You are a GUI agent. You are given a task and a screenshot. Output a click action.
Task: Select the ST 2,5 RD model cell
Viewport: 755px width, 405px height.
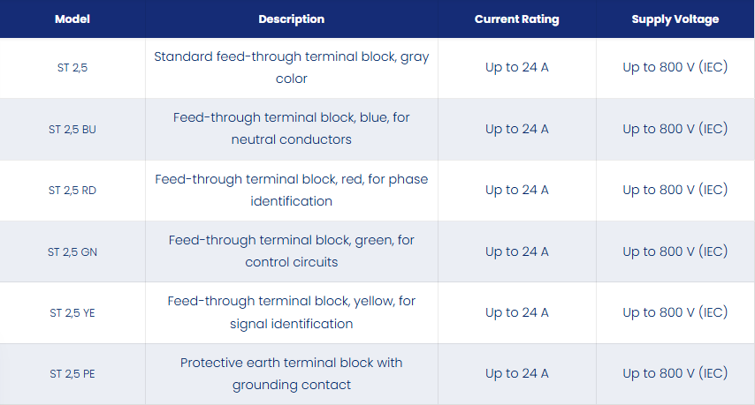tap(72, 191)
